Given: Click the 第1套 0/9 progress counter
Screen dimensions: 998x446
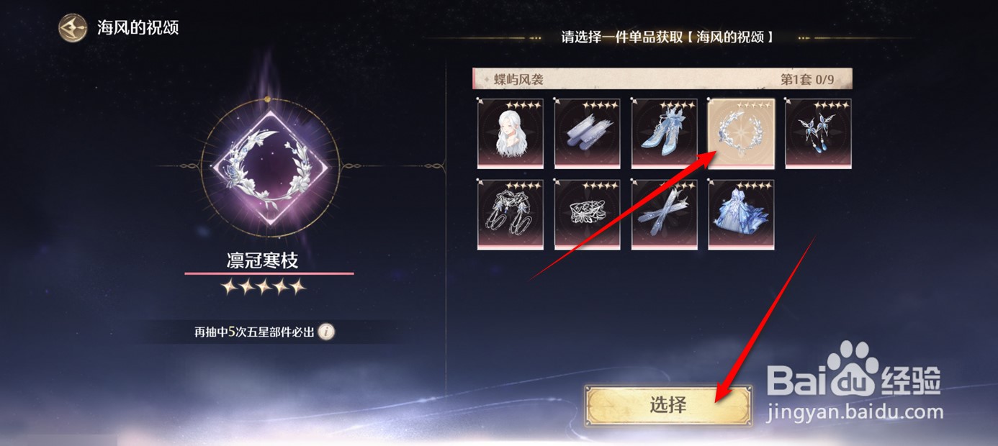Looking at the screenshot, I should click(807, 79).
